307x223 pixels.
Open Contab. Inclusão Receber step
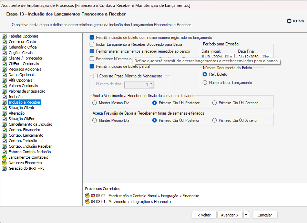coord(30,146)
